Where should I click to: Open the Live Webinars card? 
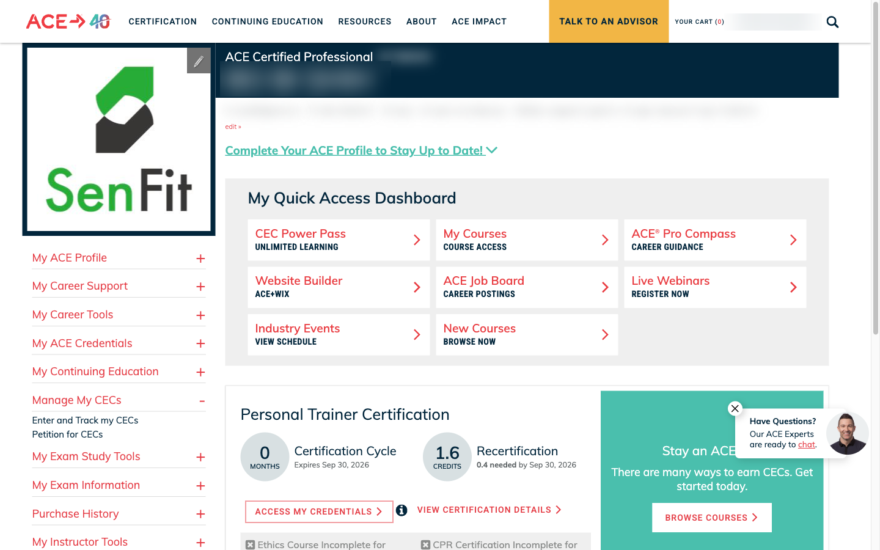(x=715, y=287)
